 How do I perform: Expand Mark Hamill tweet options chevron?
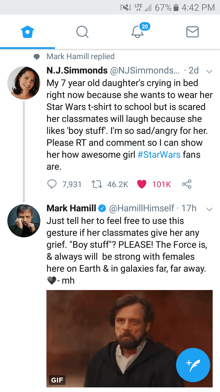tap(209, 209)
